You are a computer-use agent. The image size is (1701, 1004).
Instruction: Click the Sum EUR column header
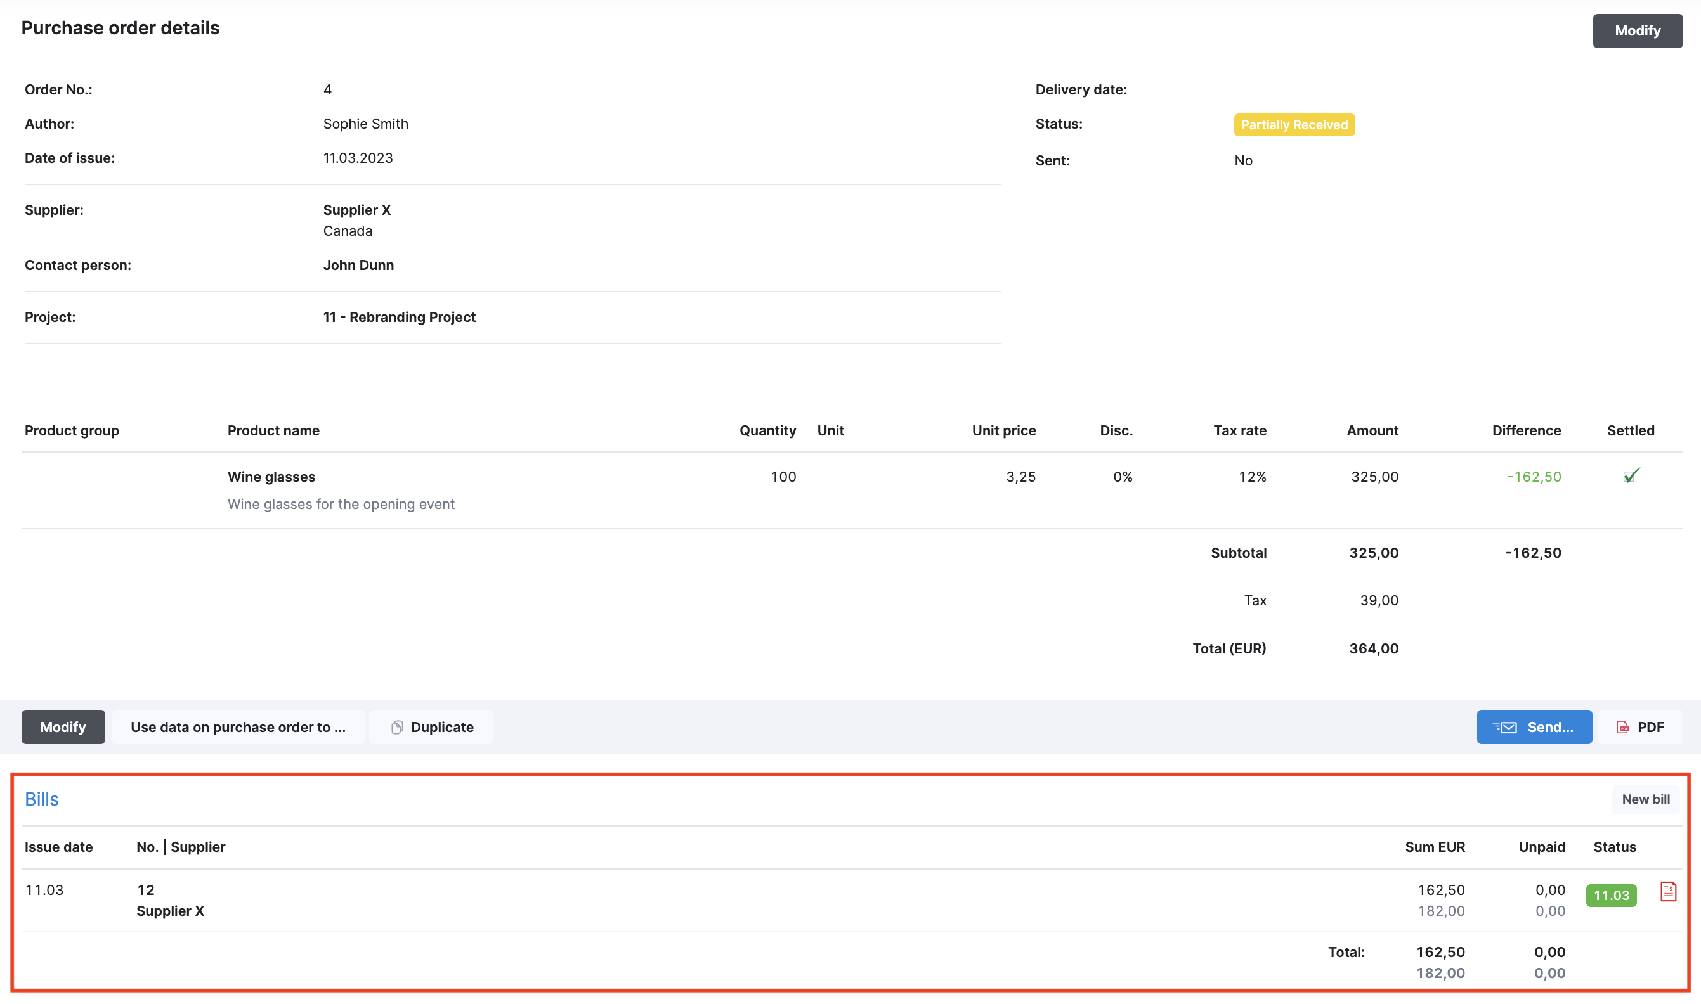1435,847
